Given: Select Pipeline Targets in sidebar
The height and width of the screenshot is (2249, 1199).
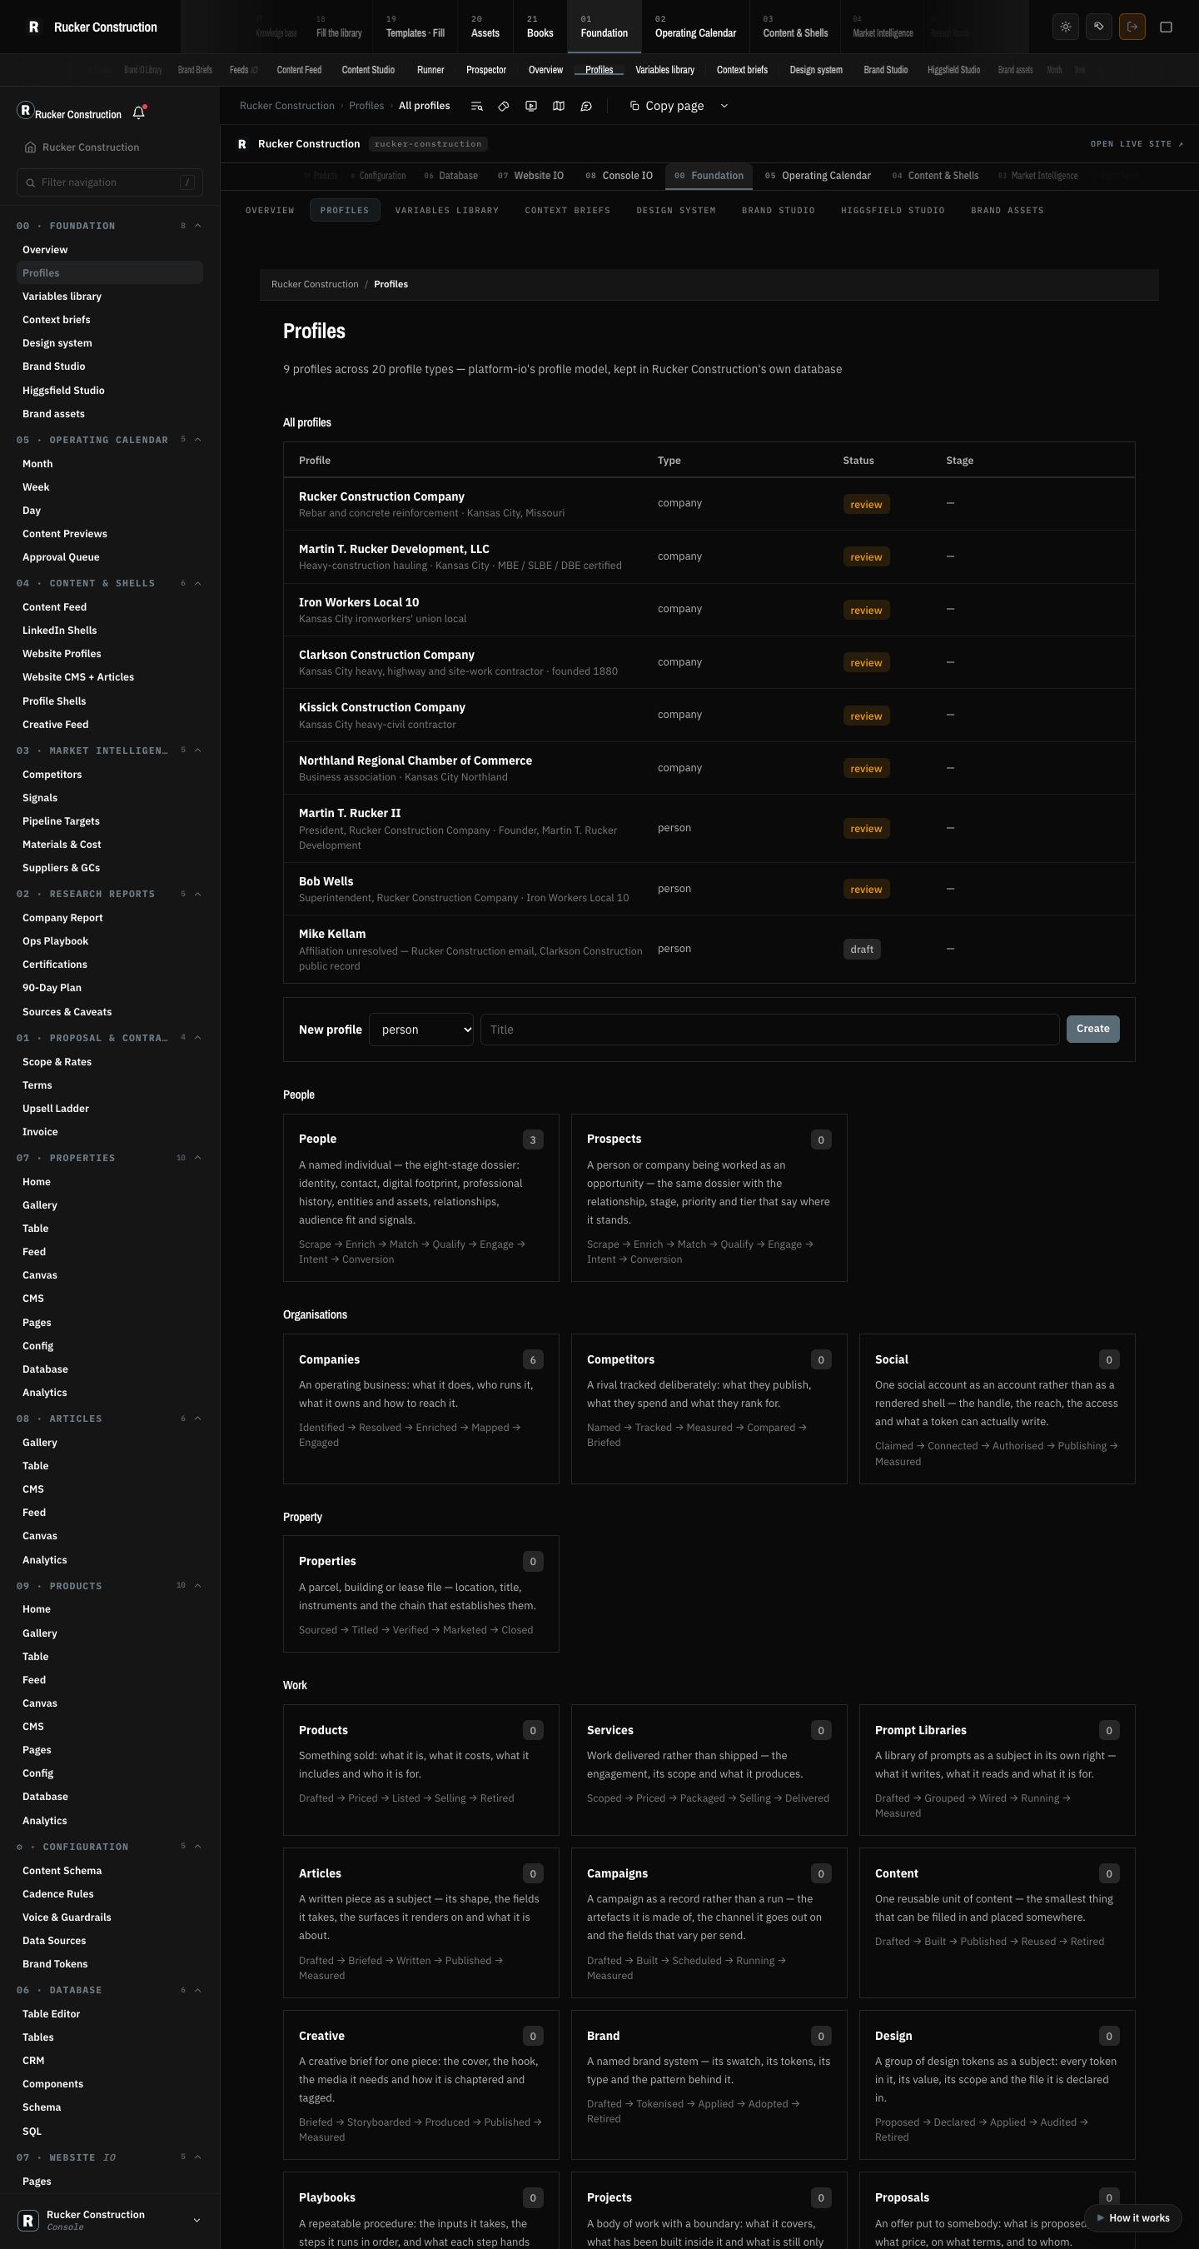Looking at the screenshot, I should [x=61, y=820].
